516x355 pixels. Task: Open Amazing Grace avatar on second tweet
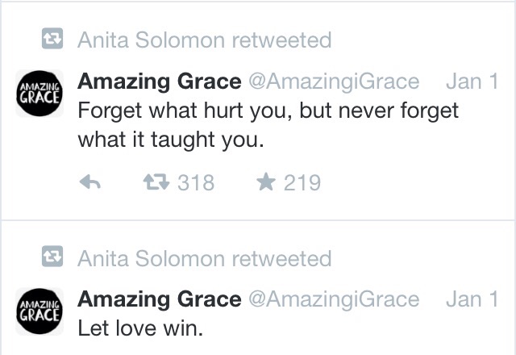[x=40, y=311]
